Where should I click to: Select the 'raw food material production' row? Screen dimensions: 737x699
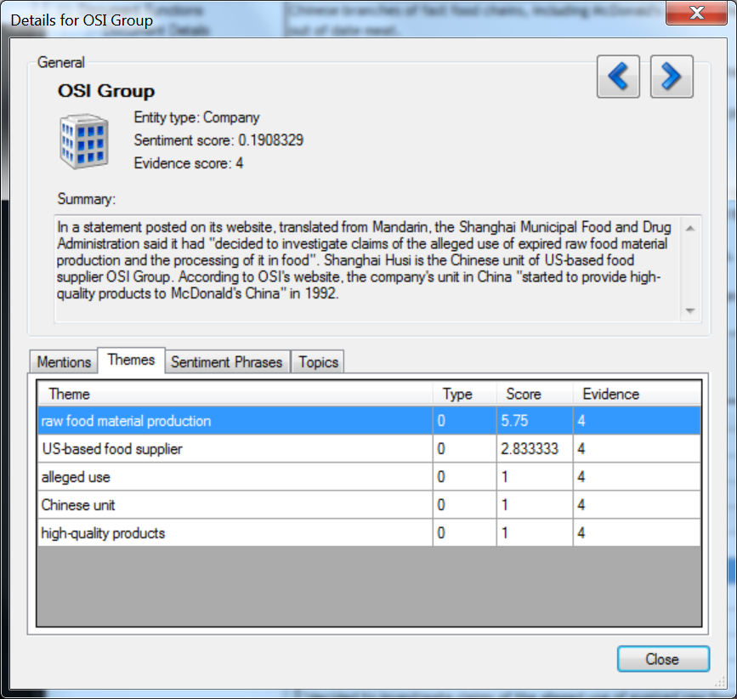(x=370, y=421)
